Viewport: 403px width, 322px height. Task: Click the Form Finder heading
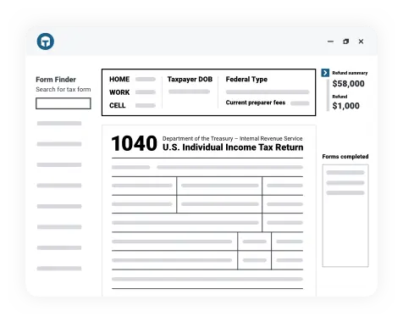[56, 80]
